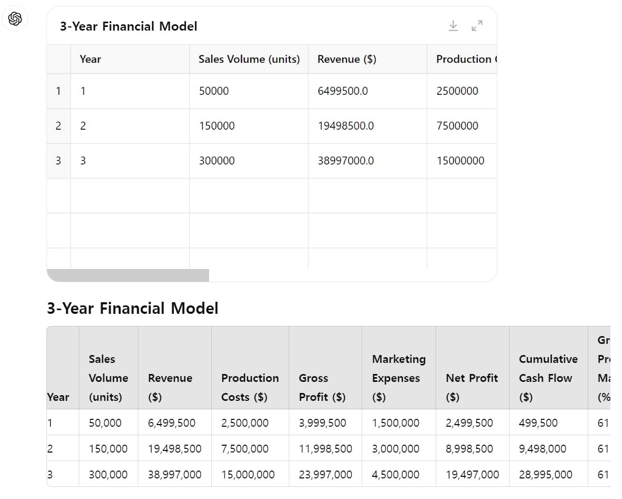Image resolution: width=622 pixels, height=499 pixels.
Task: Click the Marketing Expenses ($) header
Action: [399, 378]
